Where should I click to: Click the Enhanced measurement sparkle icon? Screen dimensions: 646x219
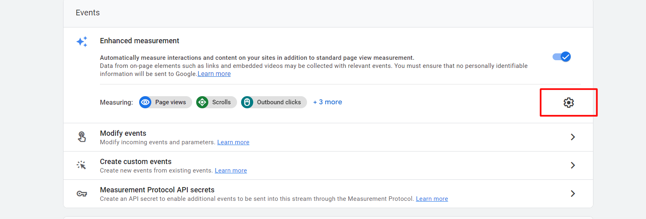coord(82,42)
